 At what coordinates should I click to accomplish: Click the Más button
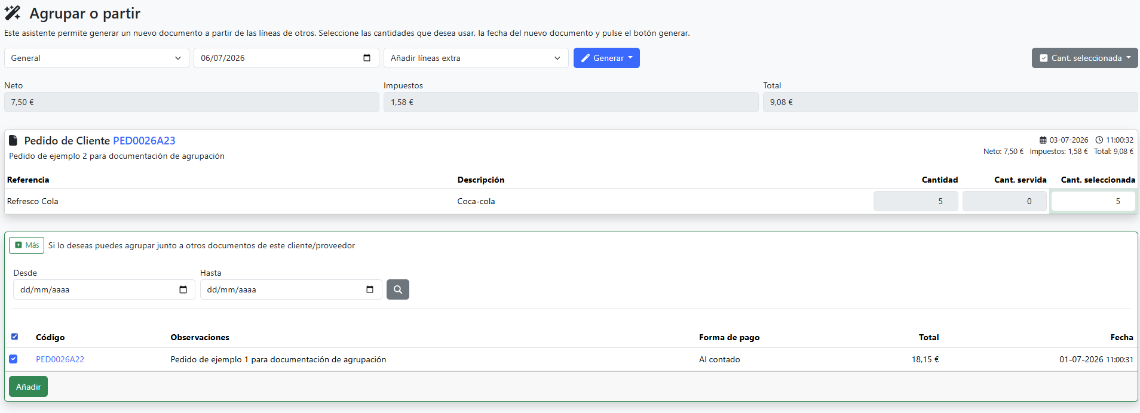click(26, 245)
